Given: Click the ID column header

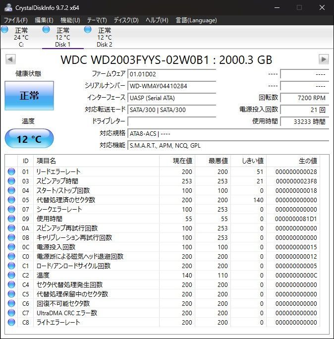Looking at the screenshot, I should tap(25, 161).
